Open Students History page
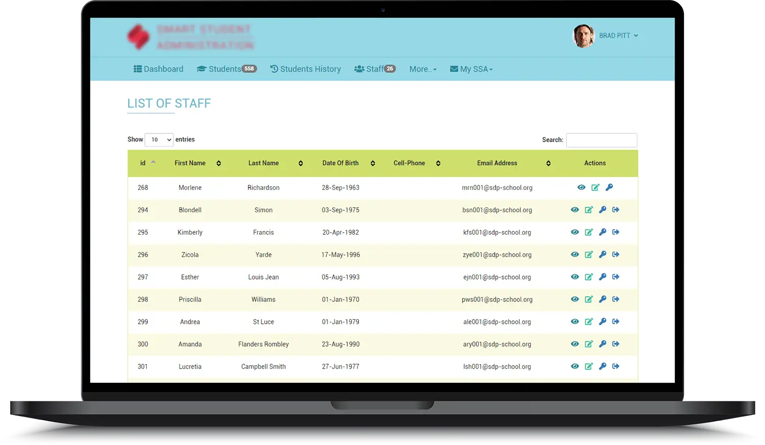The image size is (765, 445). (305, 69)
